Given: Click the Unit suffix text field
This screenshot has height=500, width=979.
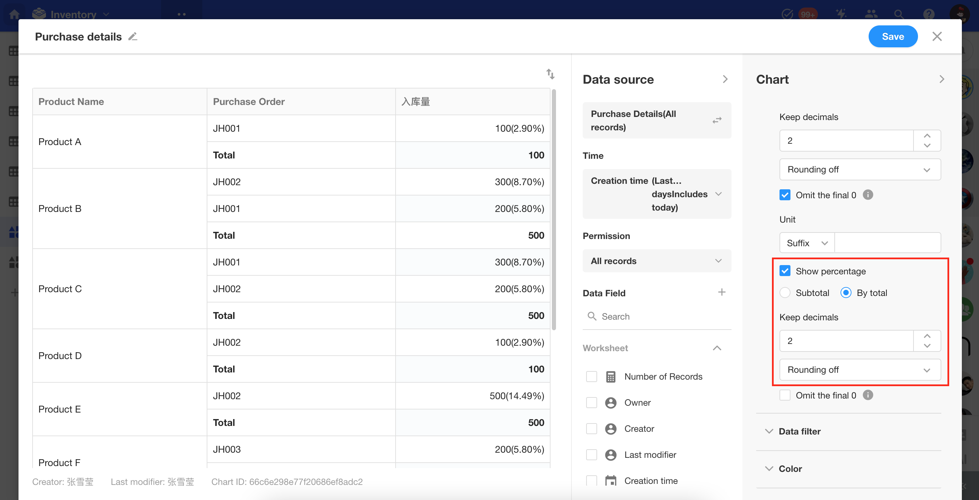Looking at the screenshot, I should pyautogui.click(x=887, y=243).
